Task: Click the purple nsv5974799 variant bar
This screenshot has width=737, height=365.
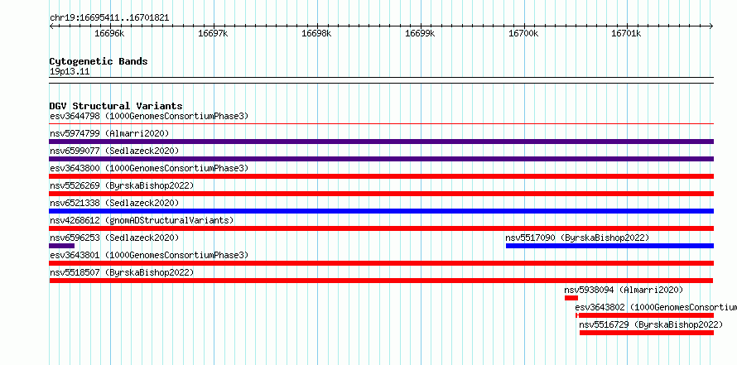Action: tap(381, 142)
